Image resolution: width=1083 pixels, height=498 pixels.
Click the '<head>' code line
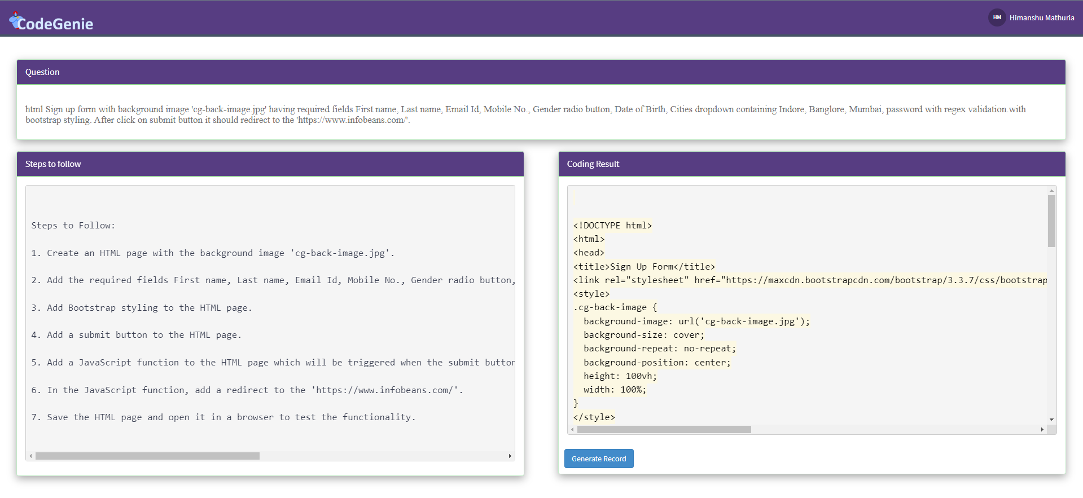pos(589,253)
